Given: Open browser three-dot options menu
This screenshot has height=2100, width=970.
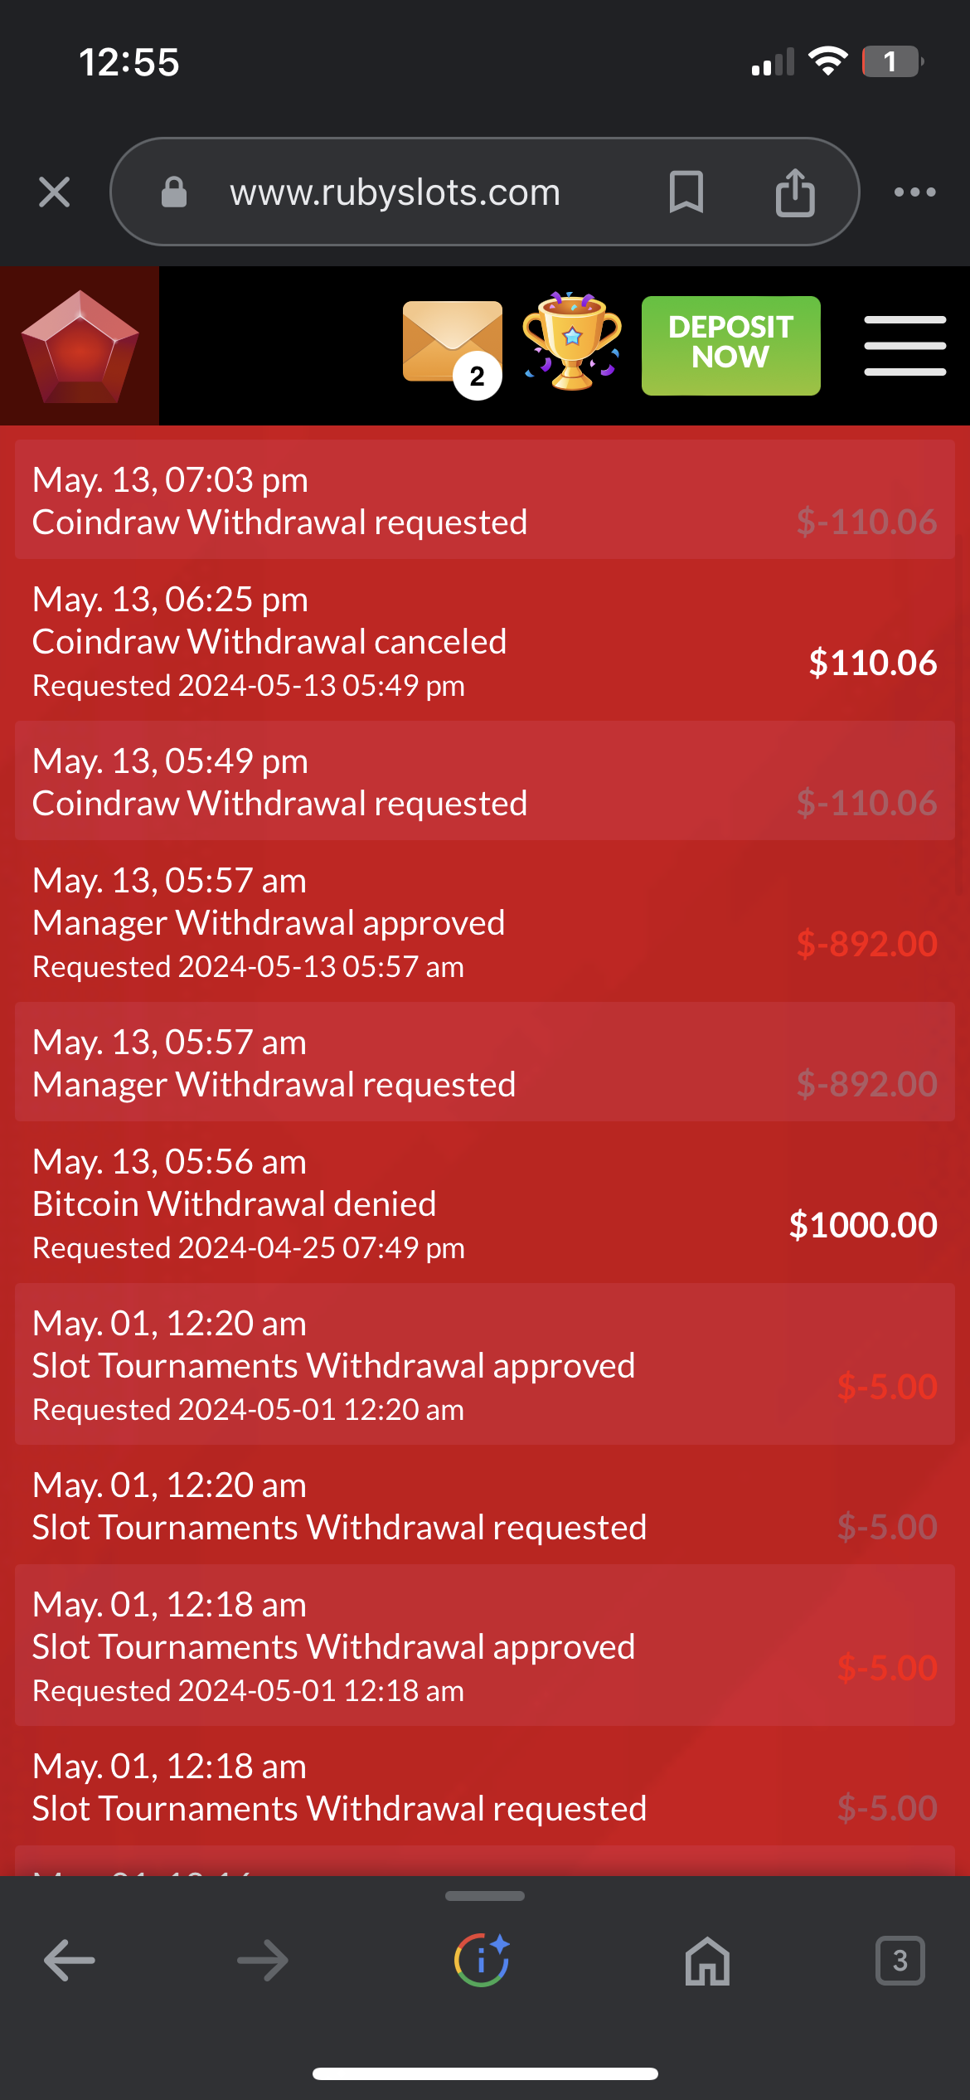Looking at the screenshot, I should tap(915, 192).
